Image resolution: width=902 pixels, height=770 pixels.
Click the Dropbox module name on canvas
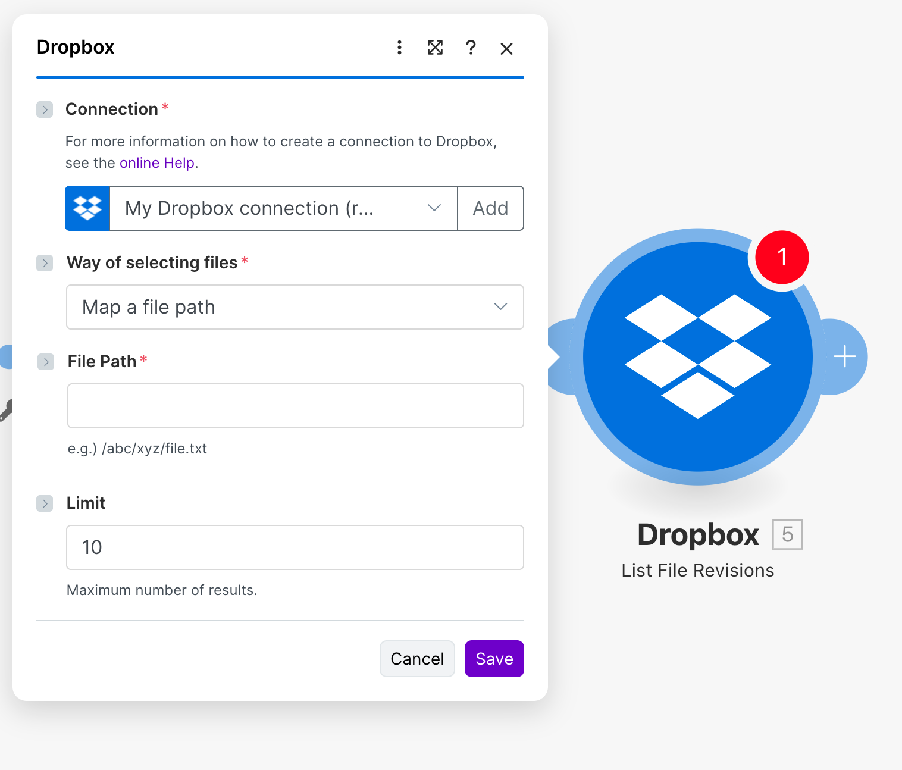pyautogui.click(x=698, y=534)
